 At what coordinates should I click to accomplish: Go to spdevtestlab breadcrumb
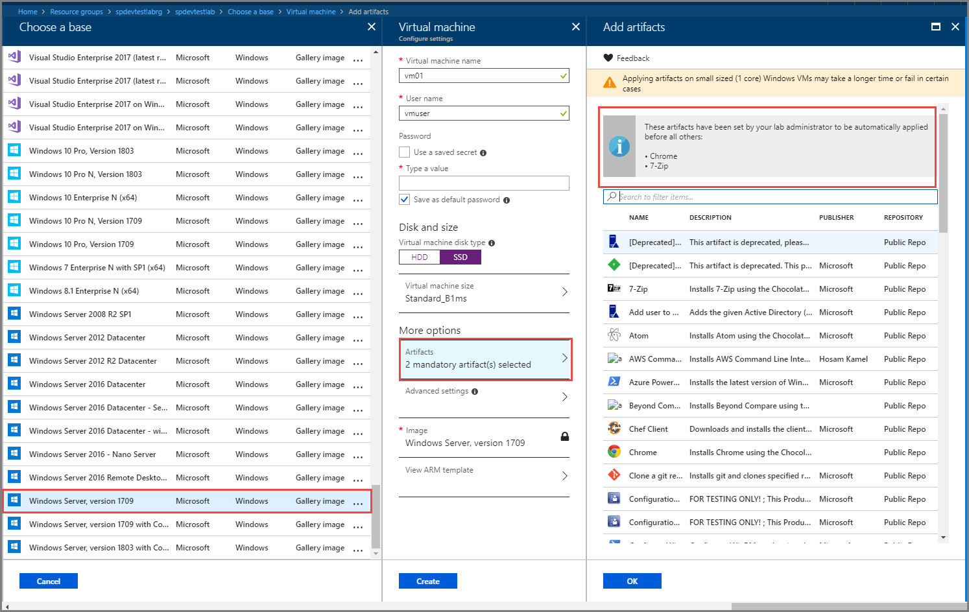tap(195, 12)
